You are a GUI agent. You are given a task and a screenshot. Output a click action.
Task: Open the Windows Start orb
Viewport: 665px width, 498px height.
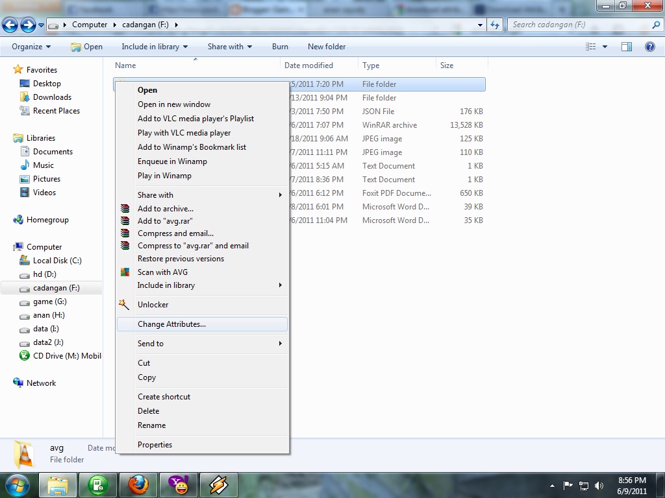[16, 485]
